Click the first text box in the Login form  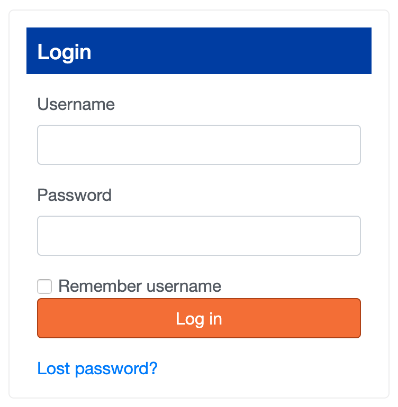tap(198, 145)
